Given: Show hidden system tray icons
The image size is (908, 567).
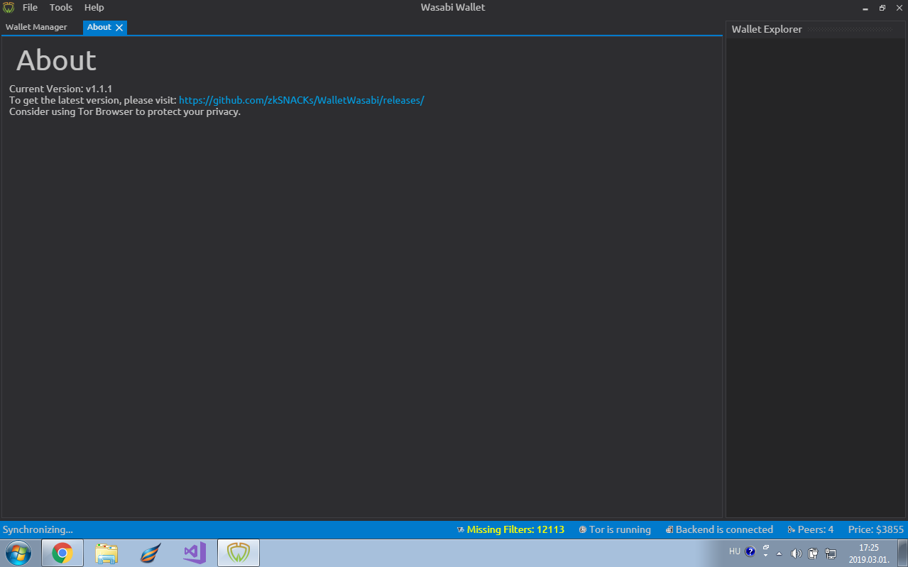Looking at the screenshot, I should pos(780,554).
